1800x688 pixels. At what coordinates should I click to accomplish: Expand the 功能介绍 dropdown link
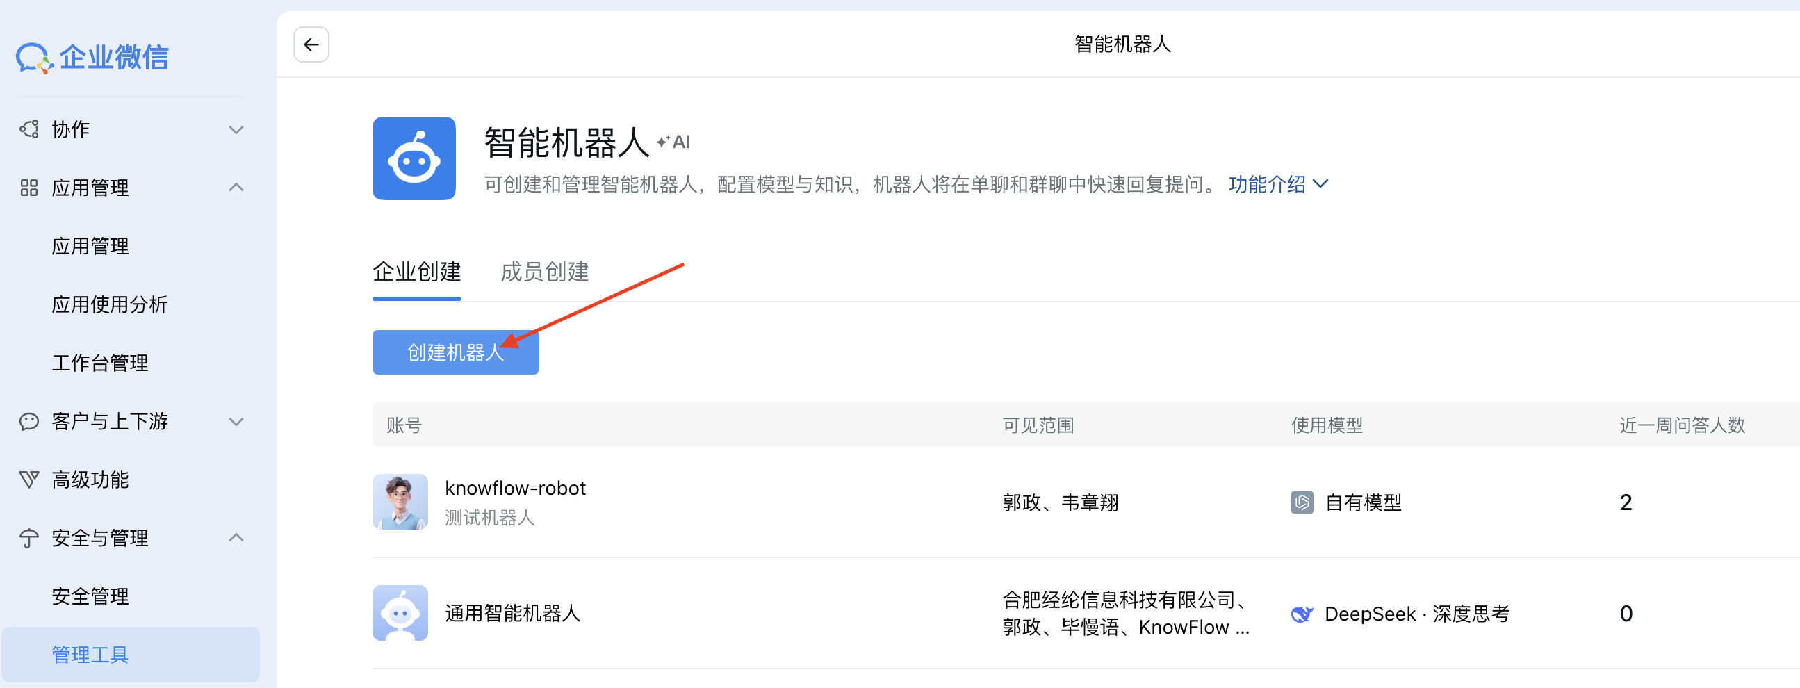pos(1277,184)
